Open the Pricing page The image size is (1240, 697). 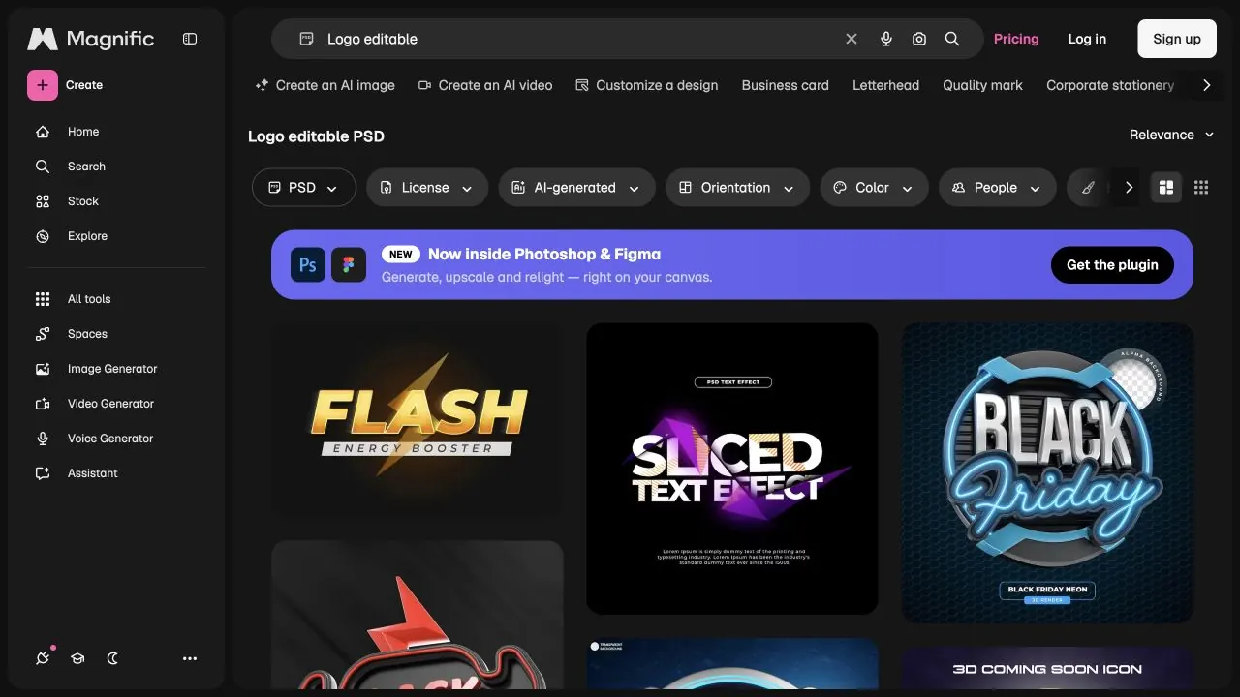click(x=1016, y=39)
